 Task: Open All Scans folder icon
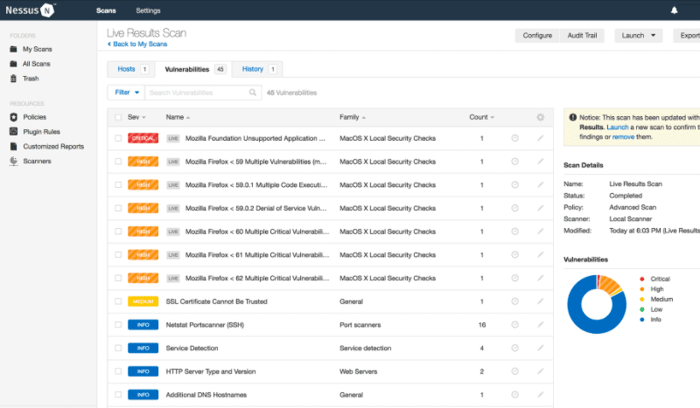click(x=13, y=64)
